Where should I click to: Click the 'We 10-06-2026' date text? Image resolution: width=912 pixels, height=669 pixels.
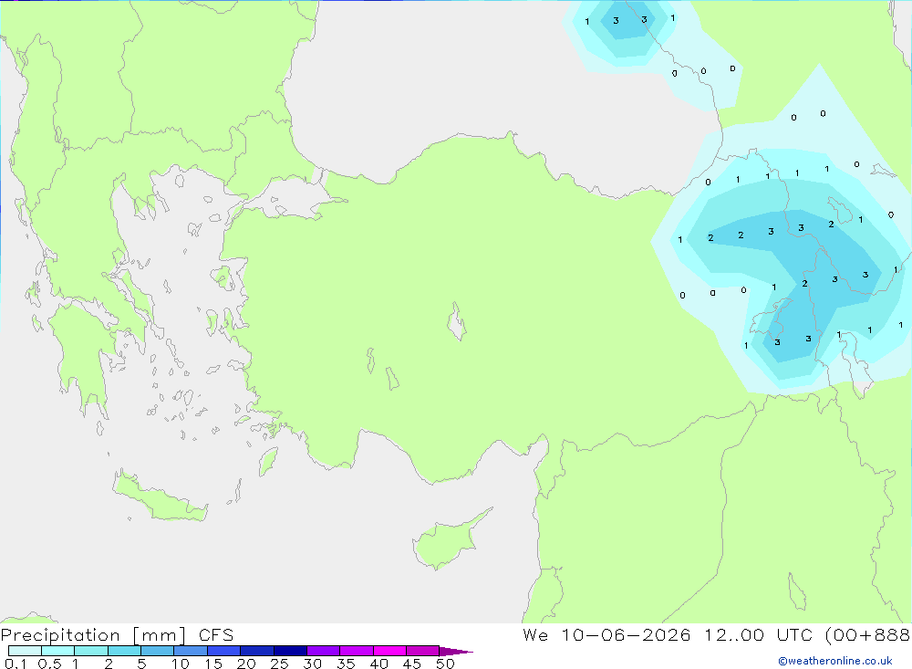606,634
